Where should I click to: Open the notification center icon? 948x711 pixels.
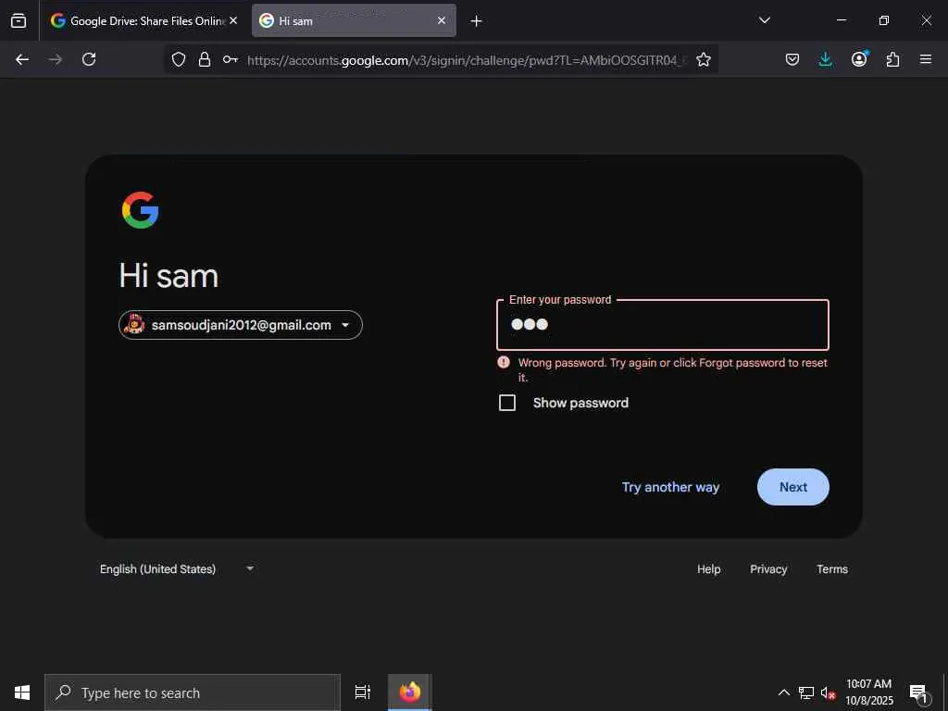point(919,692)
